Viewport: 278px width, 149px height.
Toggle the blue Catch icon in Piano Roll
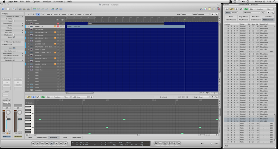tap(33, 97)
